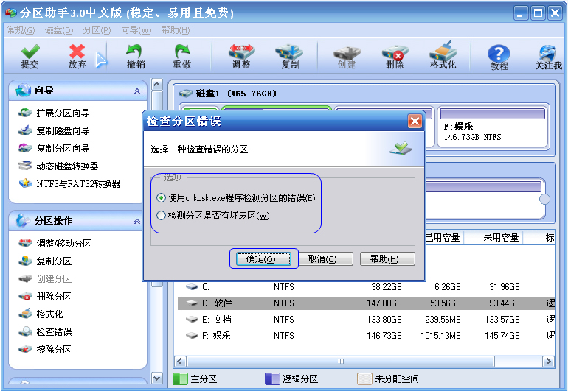Click horizontal scrollbar thumb in partition list
This screenshot has width=568, height=391.
coord(341,362)
